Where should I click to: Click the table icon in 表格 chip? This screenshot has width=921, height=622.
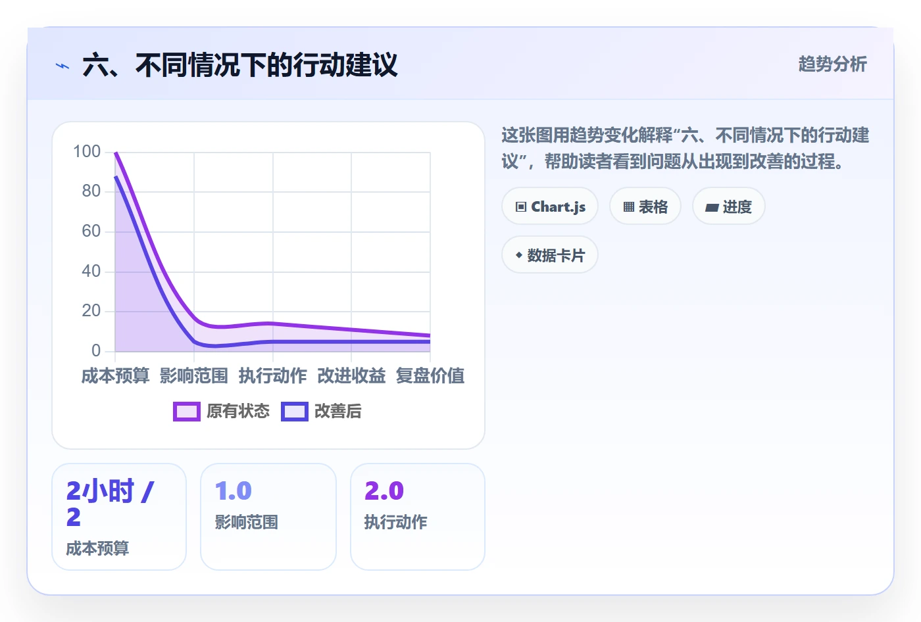click(x=629, y=207)
